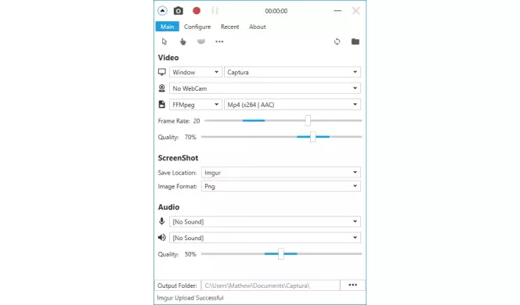The image size is (520, 305).
Task: Switch to the Configure tab
Action: [197, 27]
